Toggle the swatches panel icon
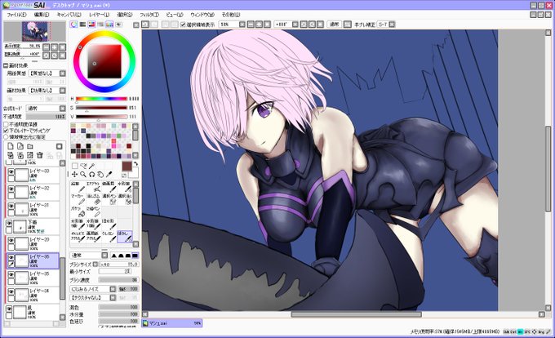This screenshot has width=555, height=338. click(109, 24)
